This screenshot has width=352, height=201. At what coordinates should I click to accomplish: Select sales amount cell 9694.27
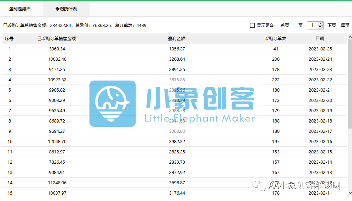[x=57, y=131]
